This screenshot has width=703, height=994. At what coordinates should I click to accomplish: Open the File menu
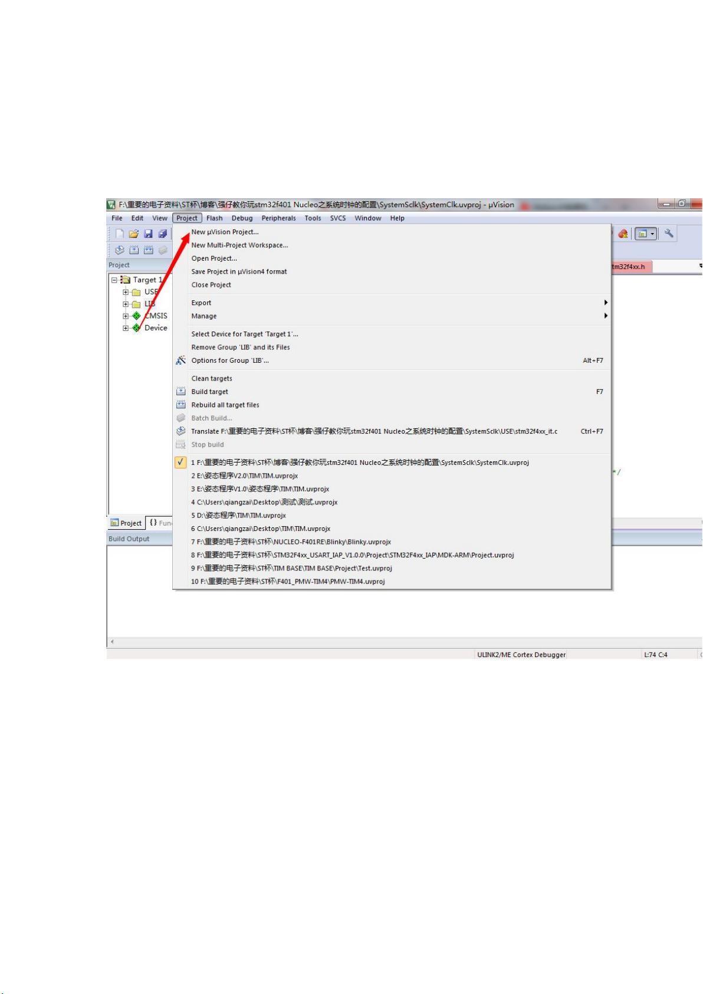tap(117, 218)
